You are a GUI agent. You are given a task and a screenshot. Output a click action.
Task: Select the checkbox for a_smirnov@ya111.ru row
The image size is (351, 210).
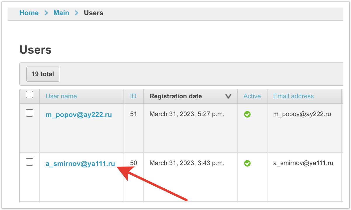click(29, 162)
